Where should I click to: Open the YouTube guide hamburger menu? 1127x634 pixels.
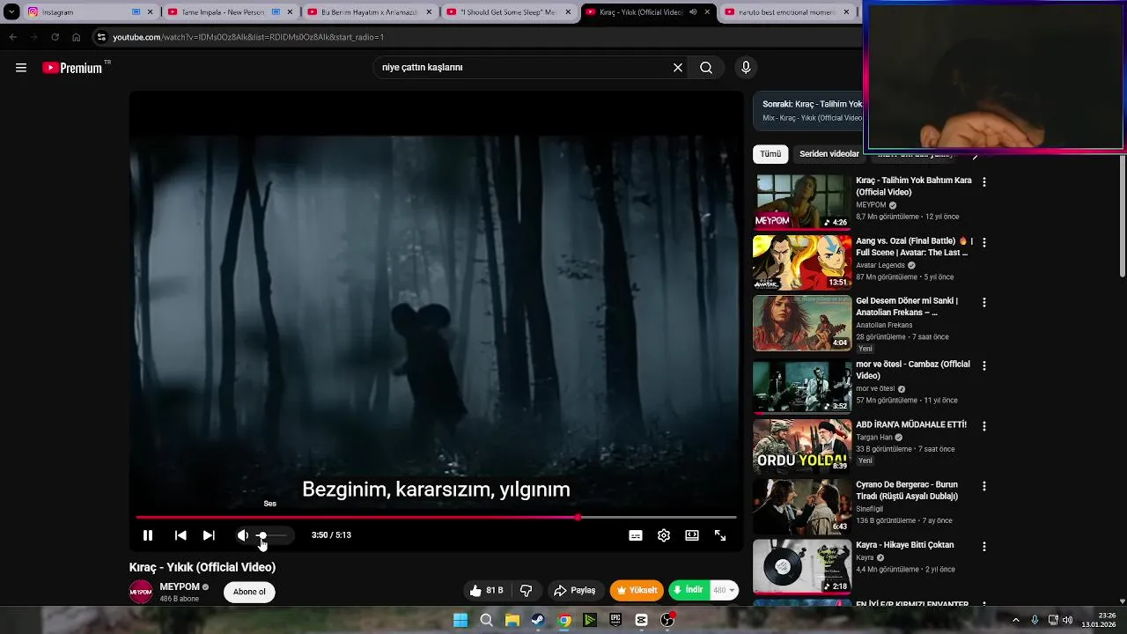[x=21, y=68]
